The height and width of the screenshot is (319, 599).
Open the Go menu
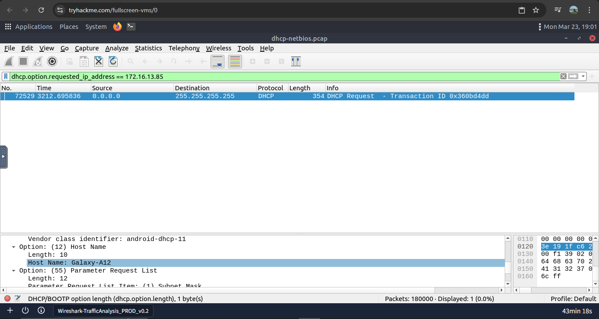tap(64, 48)
